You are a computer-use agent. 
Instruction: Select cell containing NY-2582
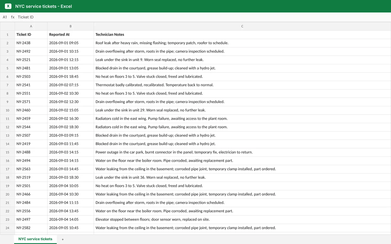click(31, 228)
